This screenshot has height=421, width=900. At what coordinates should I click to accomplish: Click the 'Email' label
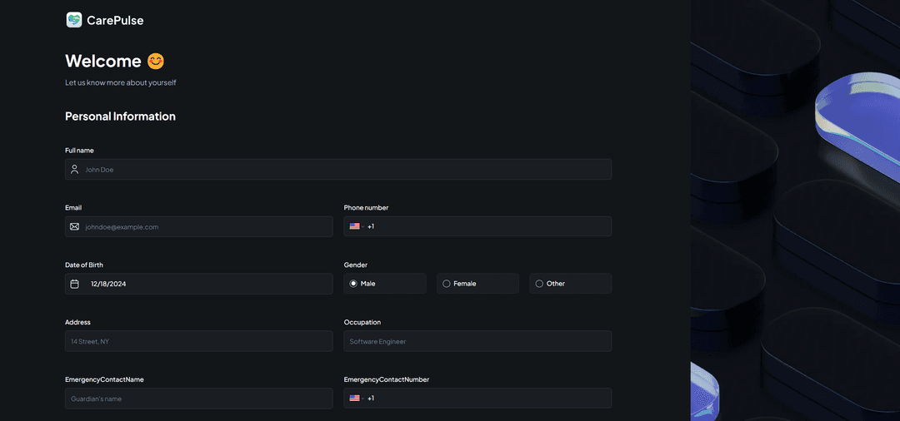[73, 207]
